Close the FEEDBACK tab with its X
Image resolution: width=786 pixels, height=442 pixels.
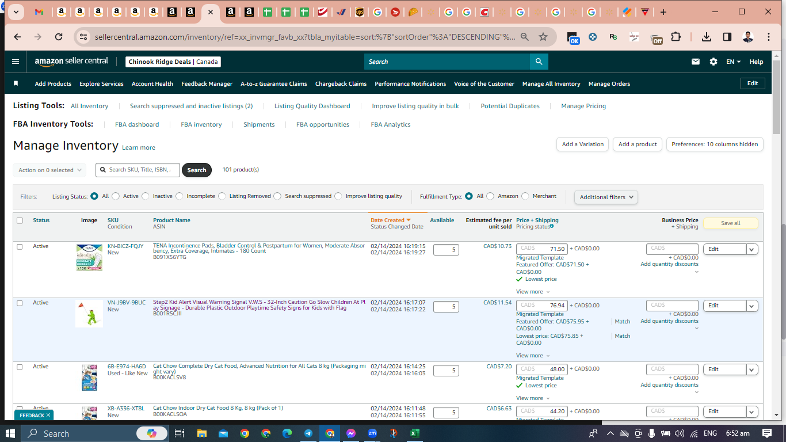point(48,415)
